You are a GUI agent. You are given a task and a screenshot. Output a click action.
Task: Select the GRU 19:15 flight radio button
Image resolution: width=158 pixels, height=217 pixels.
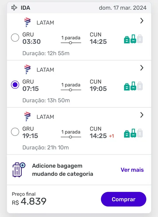pos(15,132)
